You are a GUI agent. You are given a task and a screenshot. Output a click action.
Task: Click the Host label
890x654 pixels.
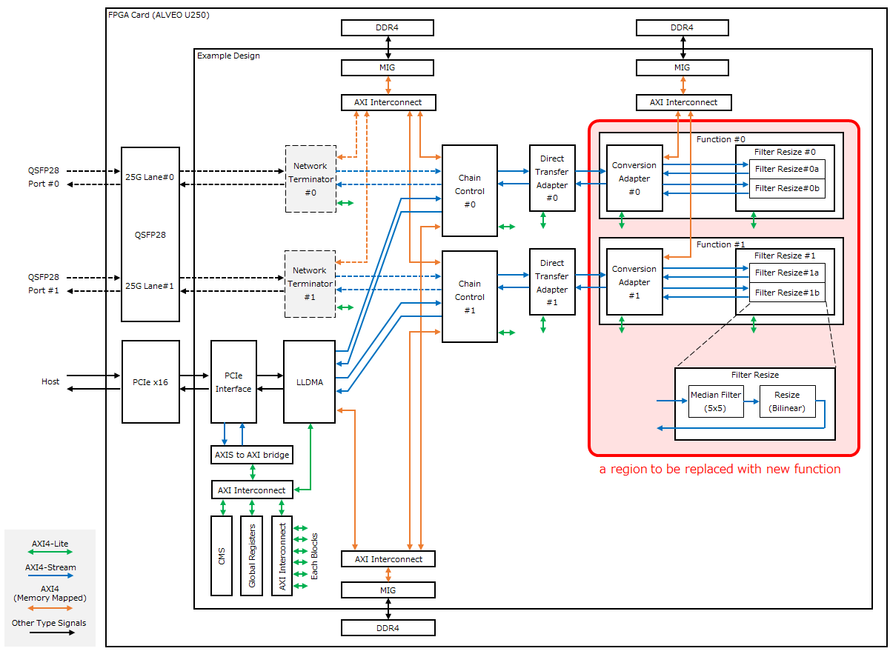(x=50, y=381)
